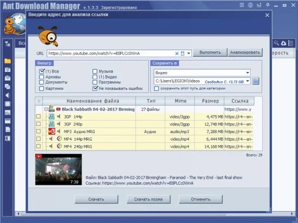Collapse the Black Sabbath tree node
298x223 pixels.
tap(46, 109)
